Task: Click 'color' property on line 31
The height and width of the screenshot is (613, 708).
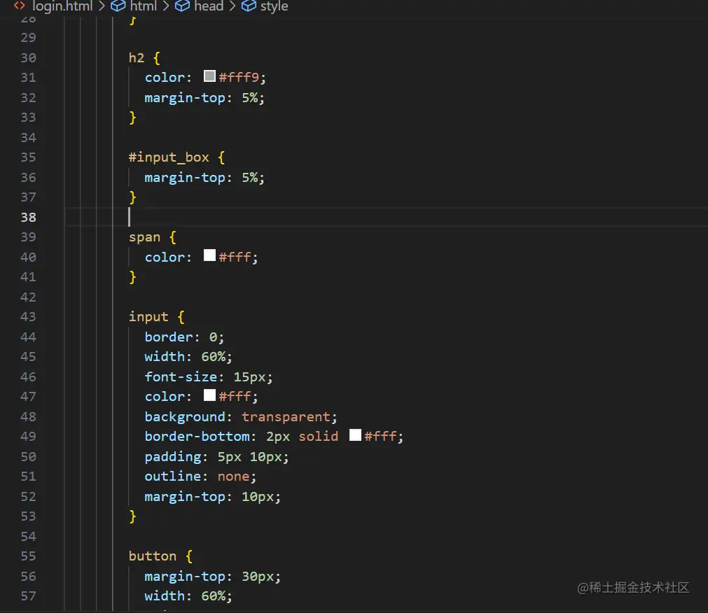Action: point(165,78)
